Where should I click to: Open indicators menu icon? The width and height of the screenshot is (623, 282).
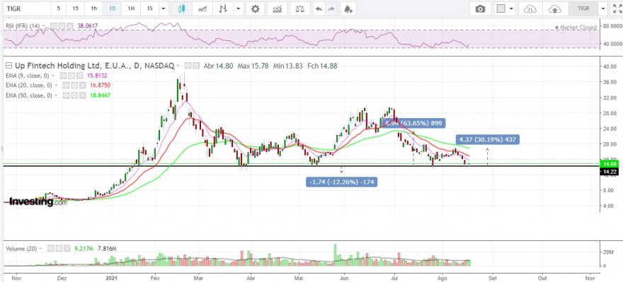pyautogui.click(x=278, y=8)
